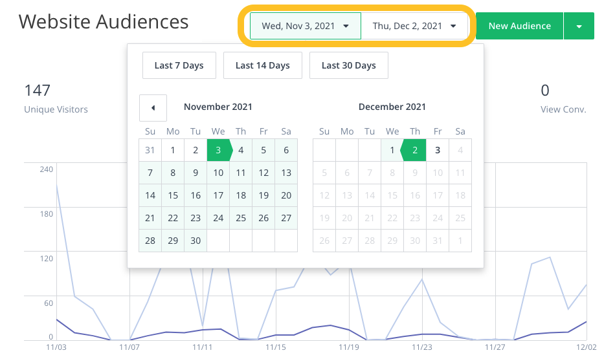The height and width of the screenshot is (357, 604).
Task: Choose November 25 in the calendar
Action: 241,218
